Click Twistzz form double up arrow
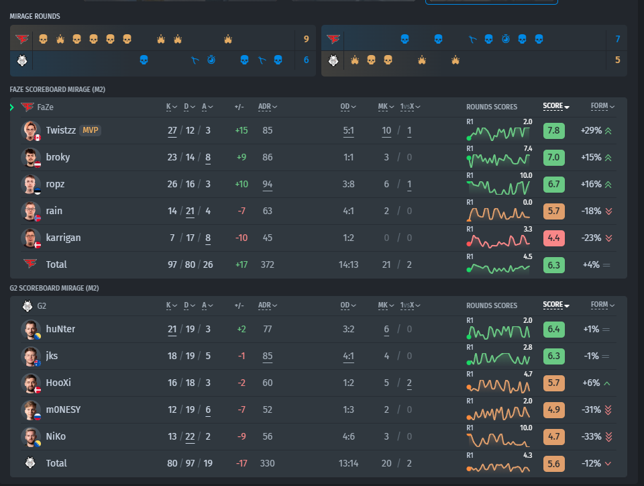This screenshot has height=486, width=644. click(x=608, y=131)
